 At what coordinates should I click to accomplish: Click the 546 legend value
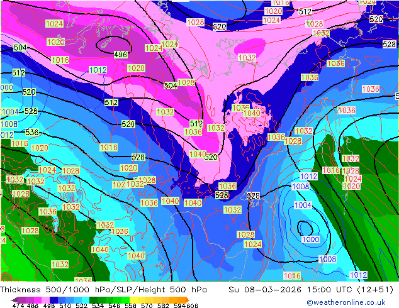tap(114, 305)
